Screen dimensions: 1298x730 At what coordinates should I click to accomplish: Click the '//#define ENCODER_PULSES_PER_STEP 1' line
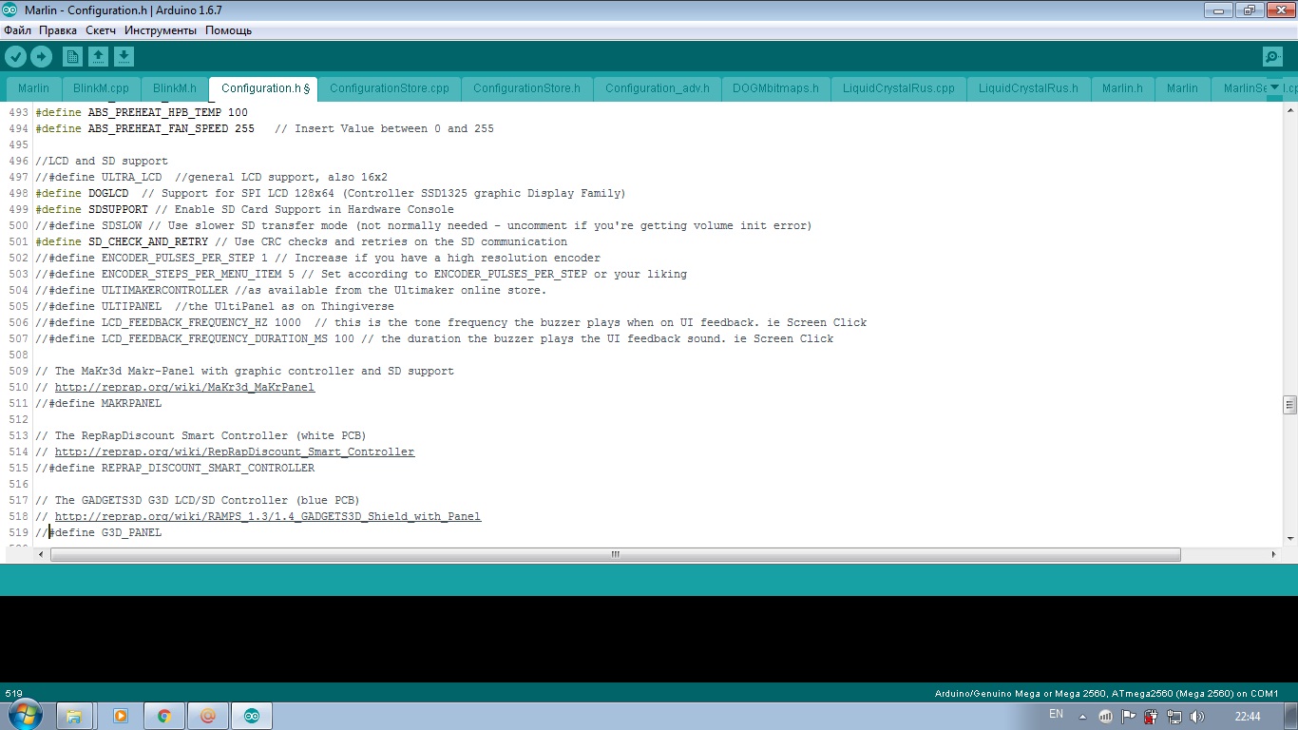[317, 259]
